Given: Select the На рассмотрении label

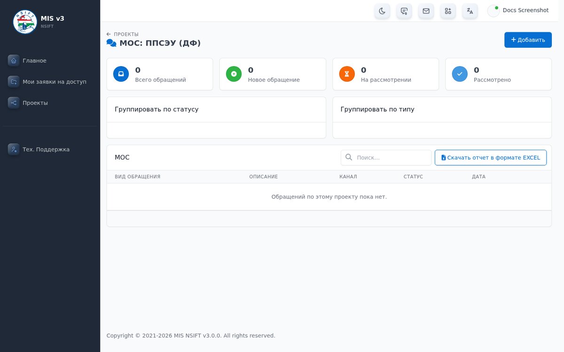Looking at the screenshot, I should (386, 80).
